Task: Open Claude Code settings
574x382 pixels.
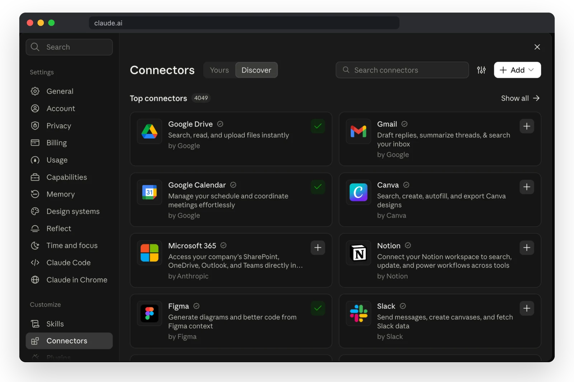Action: 69,263
